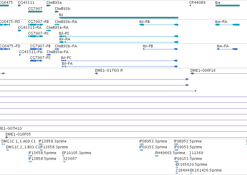
Task: Select feature 323667 label
Action: pyautogui.click(x=70, y=159)
